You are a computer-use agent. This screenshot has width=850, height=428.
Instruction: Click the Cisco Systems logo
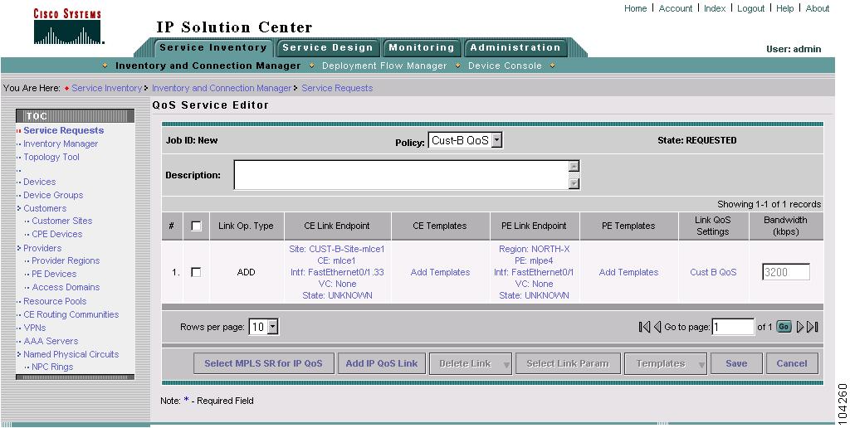click(68, 27)
